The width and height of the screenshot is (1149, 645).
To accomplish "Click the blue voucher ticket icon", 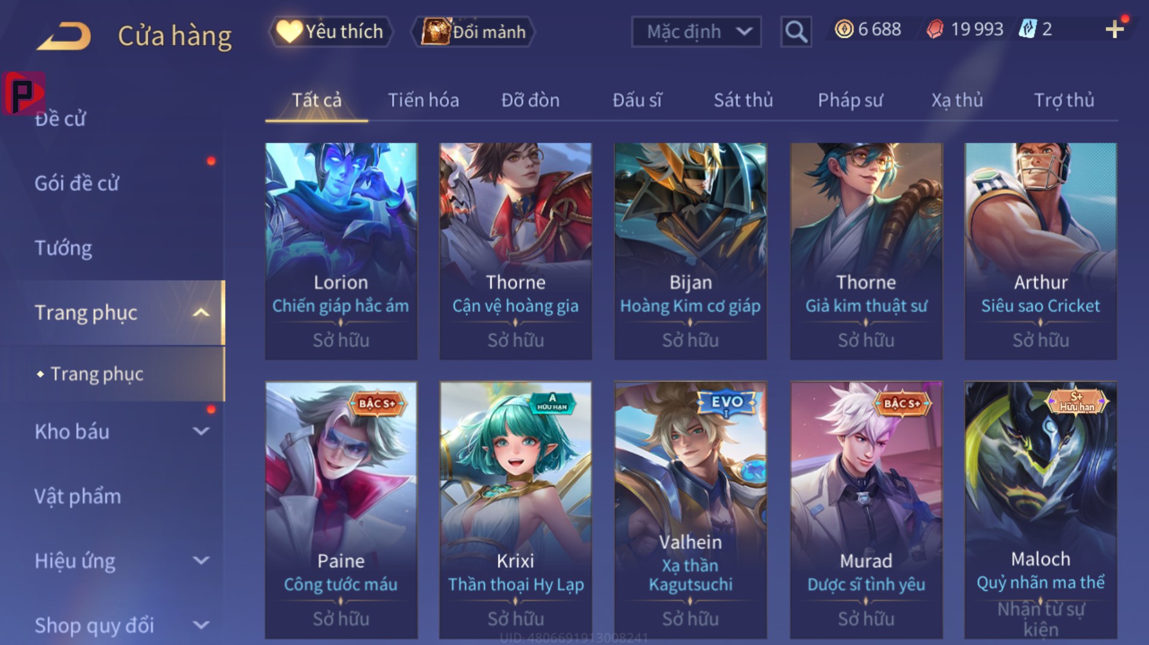I will pyautogui.click(x=1028, y=29).
